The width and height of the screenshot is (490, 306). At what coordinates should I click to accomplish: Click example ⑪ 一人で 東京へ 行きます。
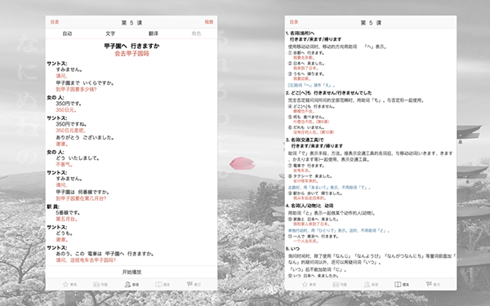[313, 237]
